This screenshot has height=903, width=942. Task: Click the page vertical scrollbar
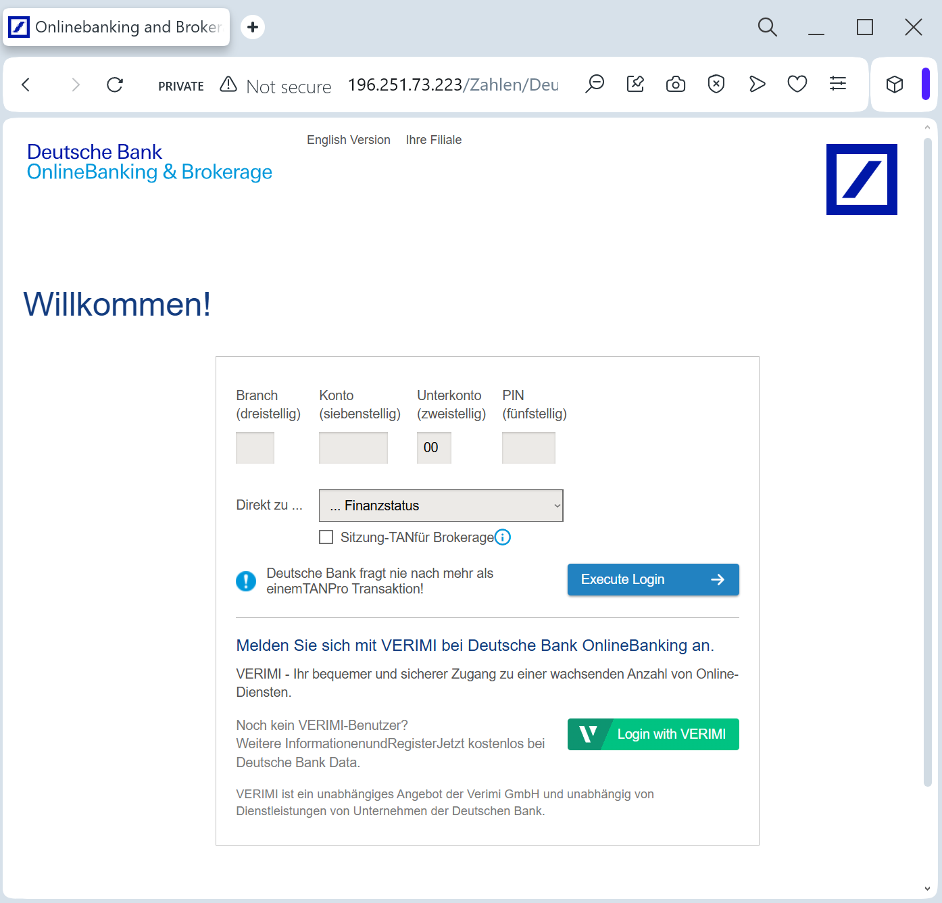point(927,460)
